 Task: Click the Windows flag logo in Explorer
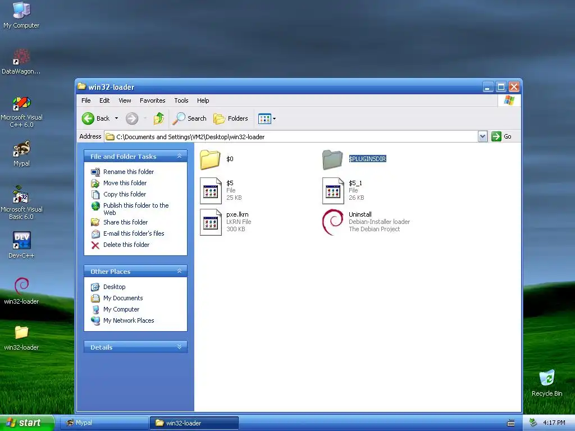[509, 100]
